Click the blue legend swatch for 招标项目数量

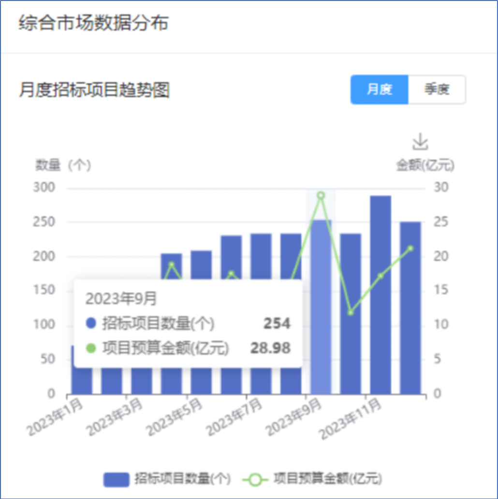(117, 480)
